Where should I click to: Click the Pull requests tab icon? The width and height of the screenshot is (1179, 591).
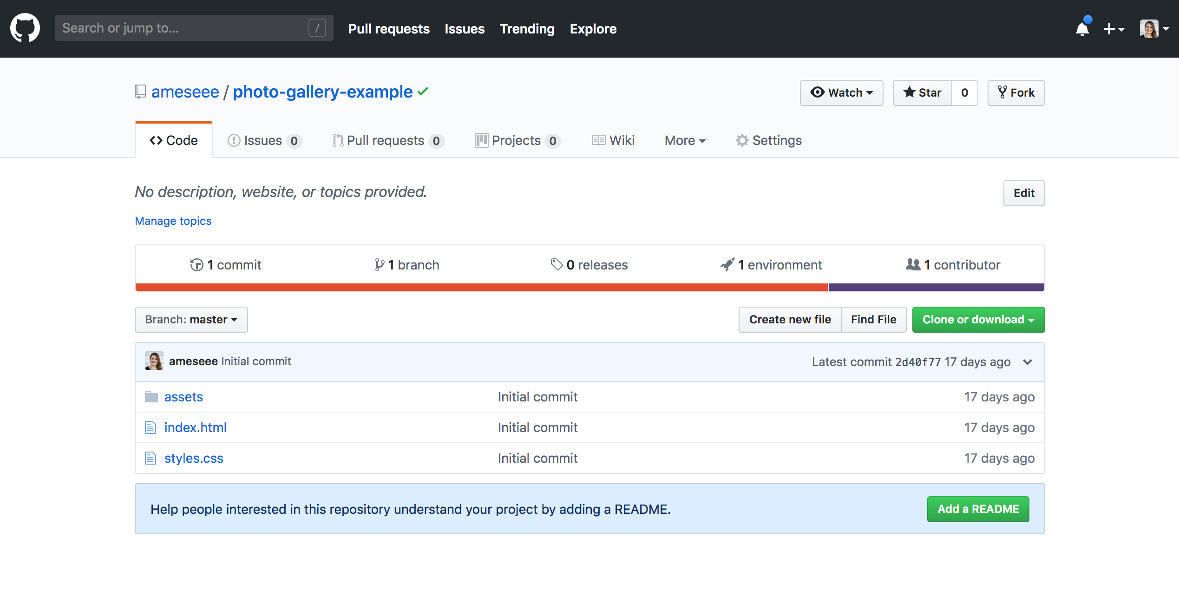(337, 140)
